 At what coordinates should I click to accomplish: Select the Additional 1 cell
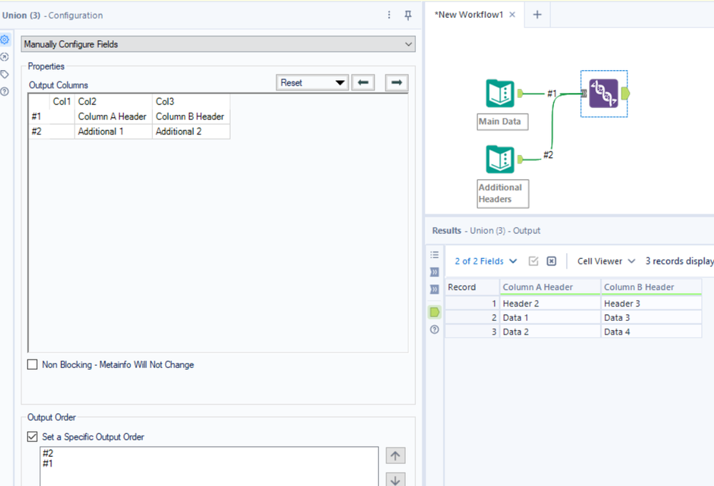tap(114, 132)
